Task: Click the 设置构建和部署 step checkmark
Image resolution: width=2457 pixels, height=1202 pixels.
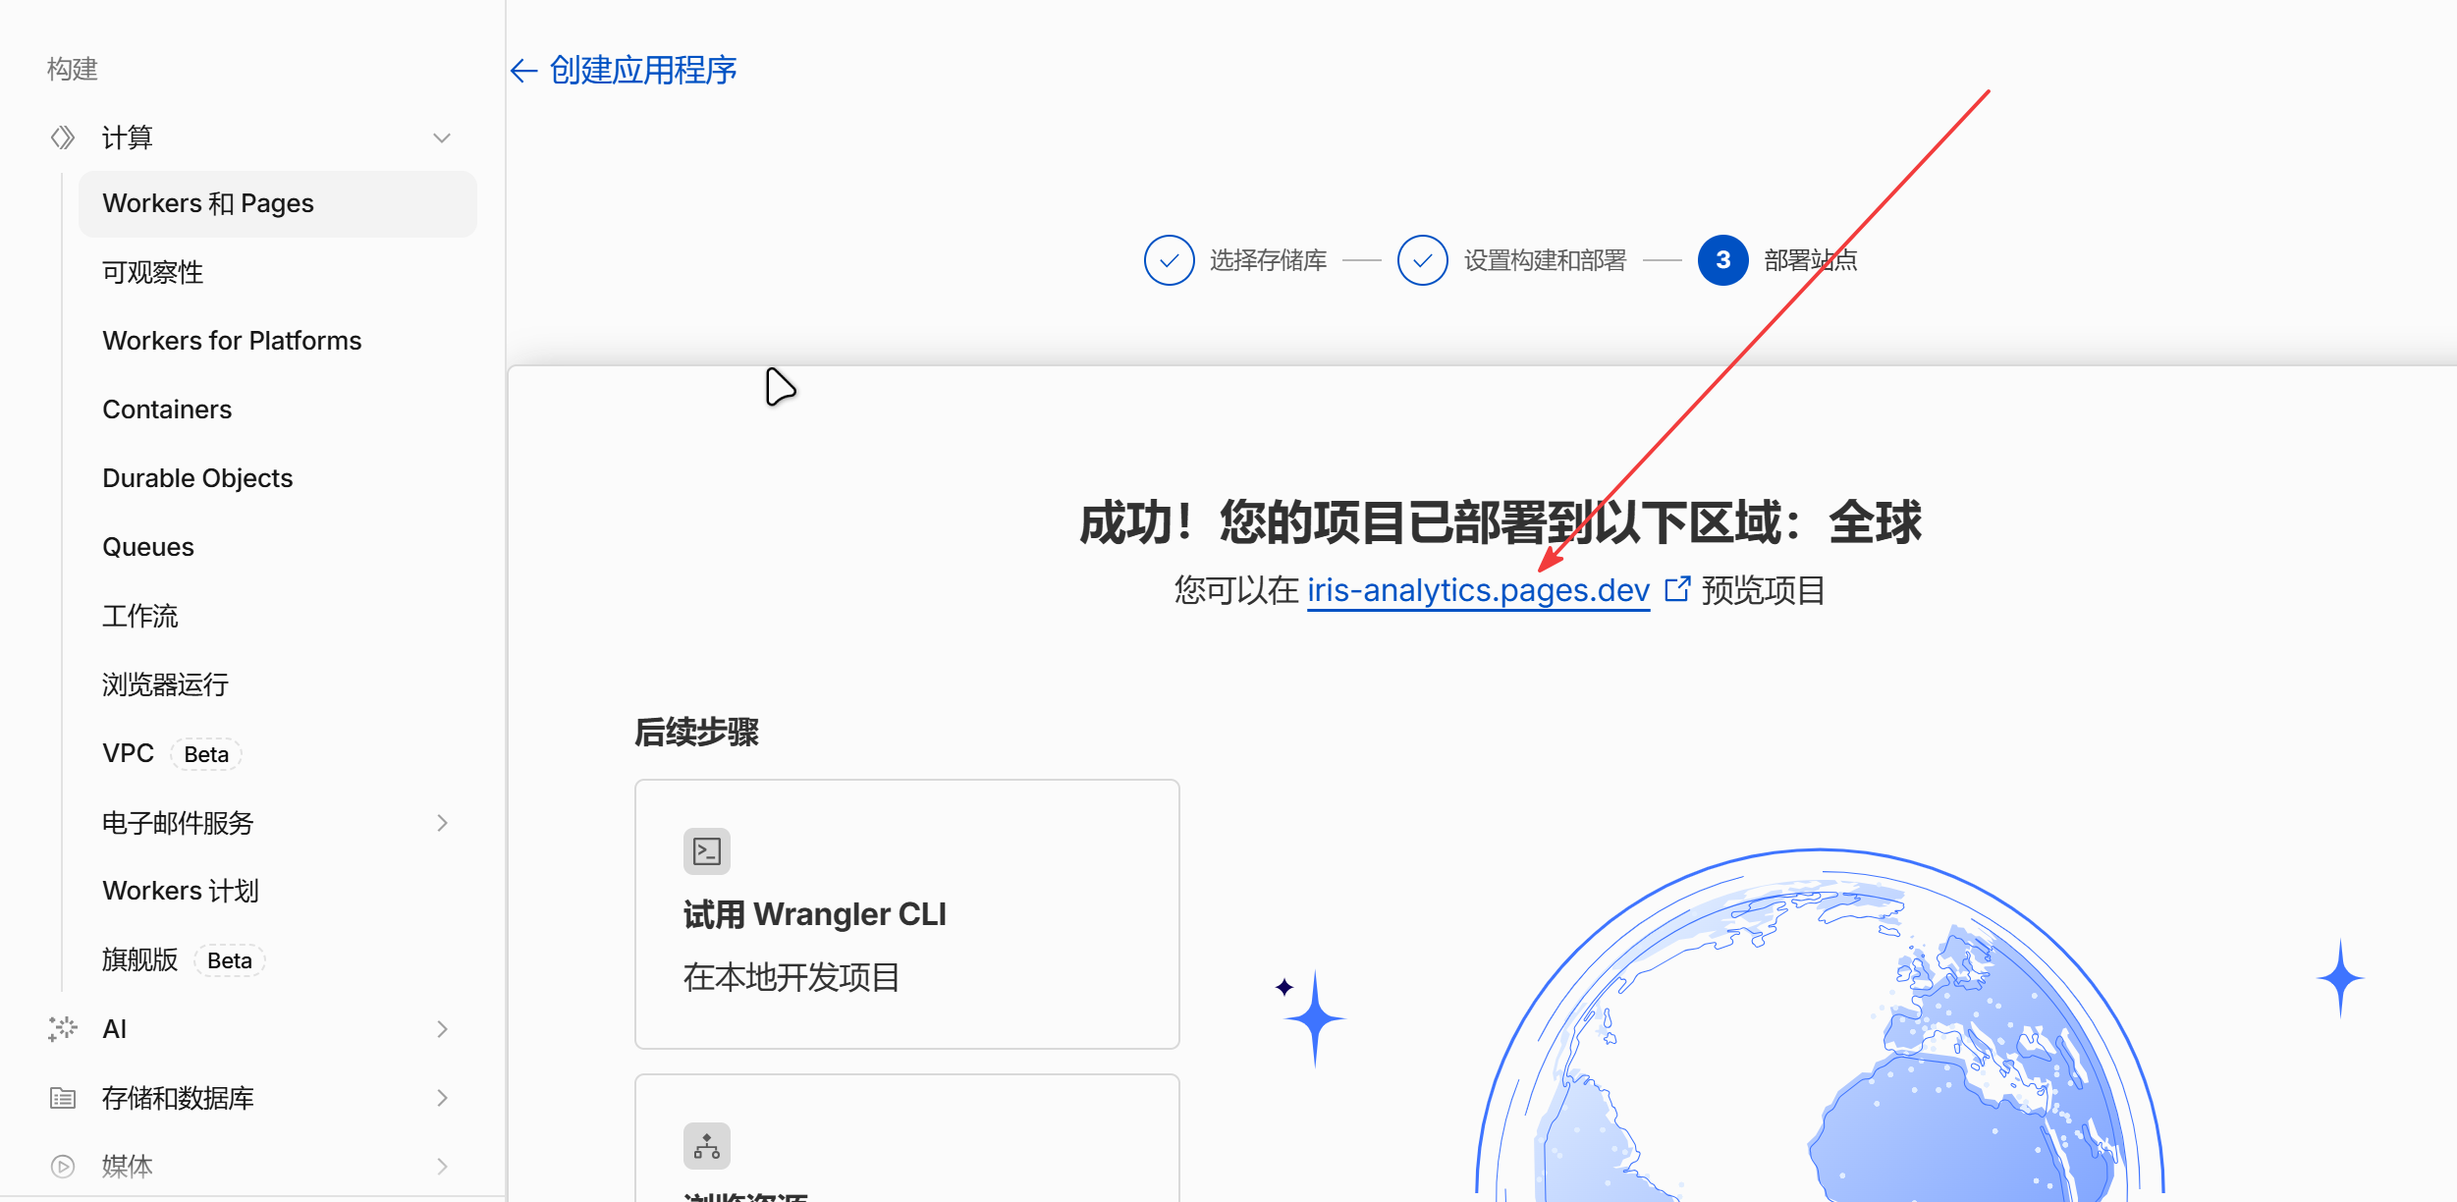Action: [x=1422, y=260]
